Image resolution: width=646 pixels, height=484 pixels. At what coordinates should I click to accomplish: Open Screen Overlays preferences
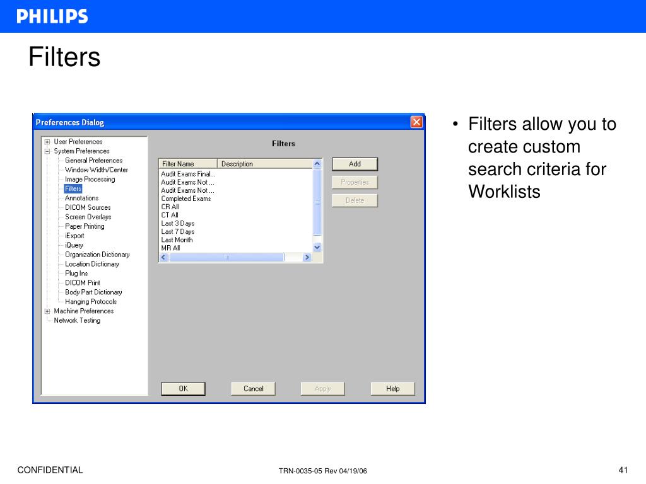point(88,217)
